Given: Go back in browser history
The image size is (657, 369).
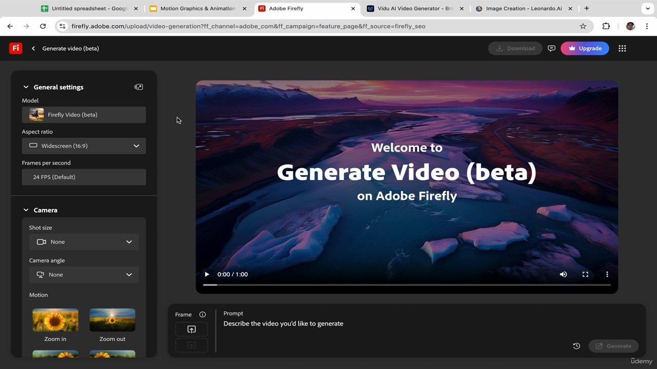Looking at the screenshot, I should pyautogui.click(x=10, y=26).
